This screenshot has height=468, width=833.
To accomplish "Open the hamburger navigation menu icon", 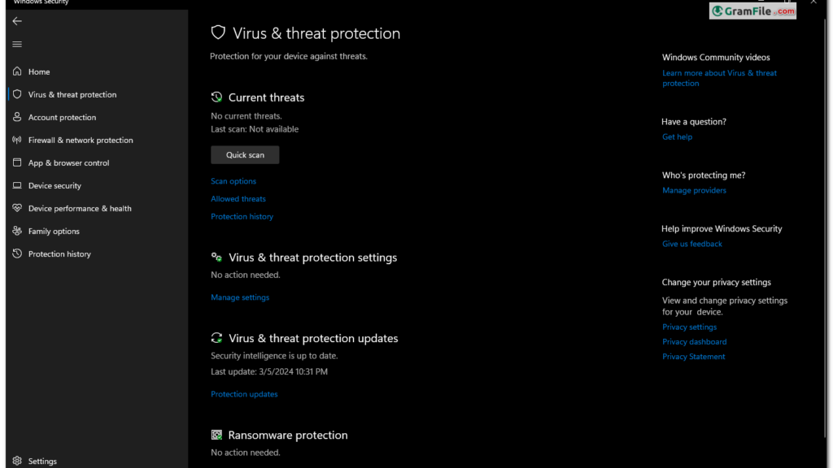I will pos(17,44).
